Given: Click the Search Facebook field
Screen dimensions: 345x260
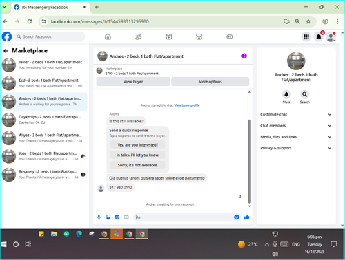Looking at the screenshot, I should pyautogui.click(x=50, y=36).
